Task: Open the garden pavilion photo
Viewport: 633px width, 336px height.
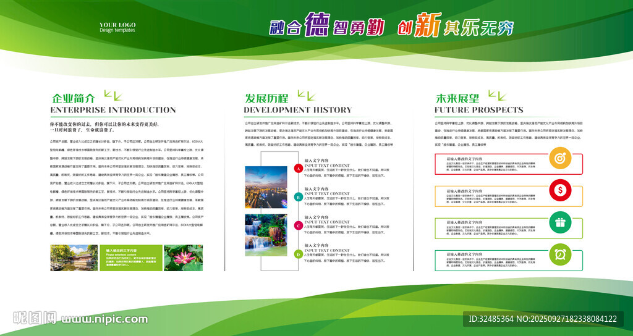Action: tap(74, 258)
